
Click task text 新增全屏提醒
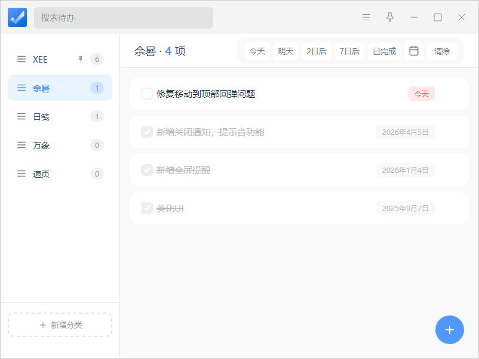click(x=183, y=170)
